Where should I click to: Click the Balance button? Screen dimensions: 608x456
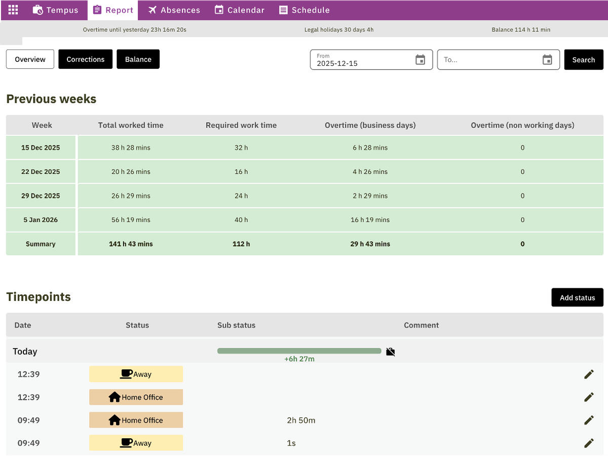coord(138,59)
